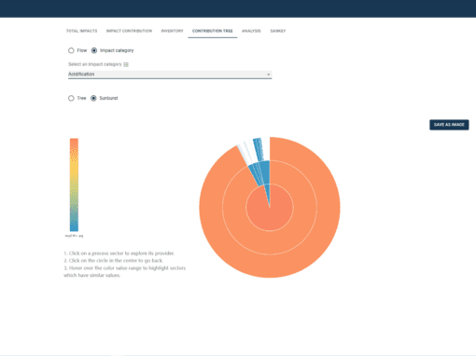Screen dimensions: 476x356
Task: Click the Save as Image button
Action: tap(449, 125)
